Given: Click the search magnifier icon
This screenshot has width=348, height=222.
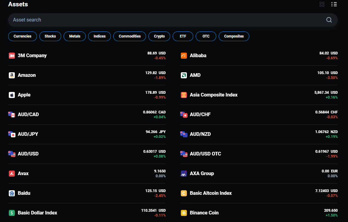Looking at the screenshot, I should [x=329, y=20].
